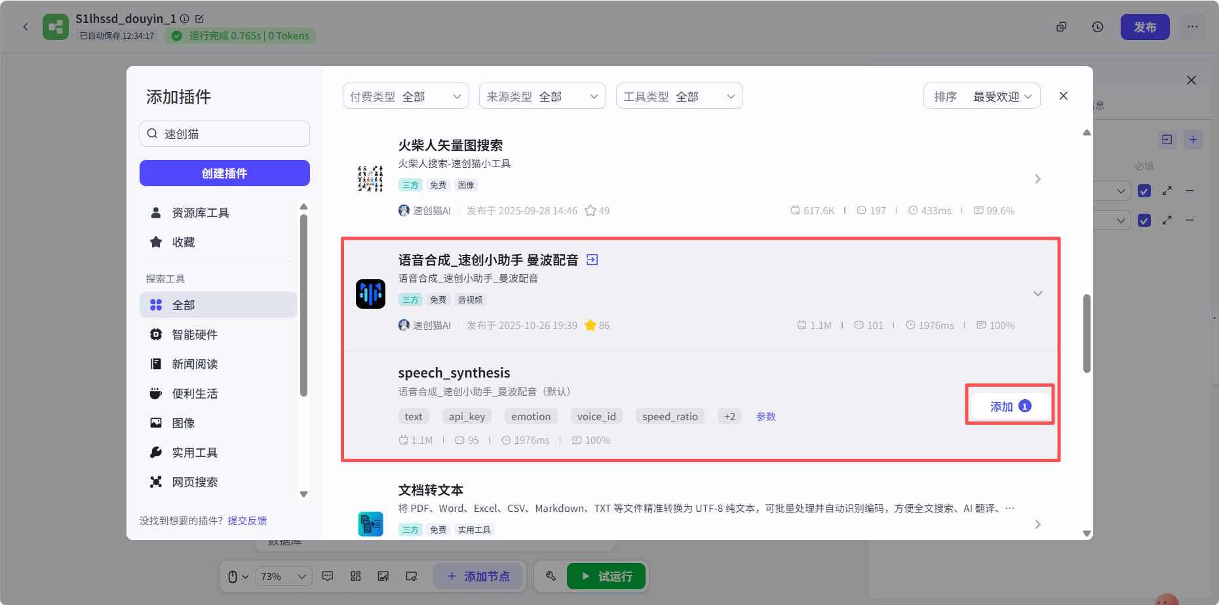Open the 收藏 favorites star icon
Screen dimensions: 1219x605
[x=155, y=242]
